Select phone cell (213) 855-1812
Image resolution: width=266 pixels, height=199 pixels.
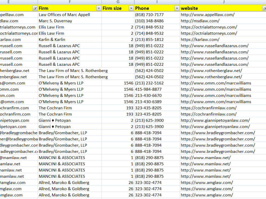click(157, 40)
